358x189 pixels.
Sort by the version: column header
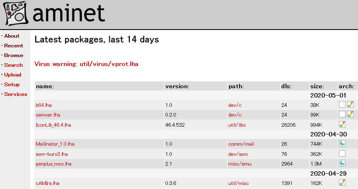178,86
